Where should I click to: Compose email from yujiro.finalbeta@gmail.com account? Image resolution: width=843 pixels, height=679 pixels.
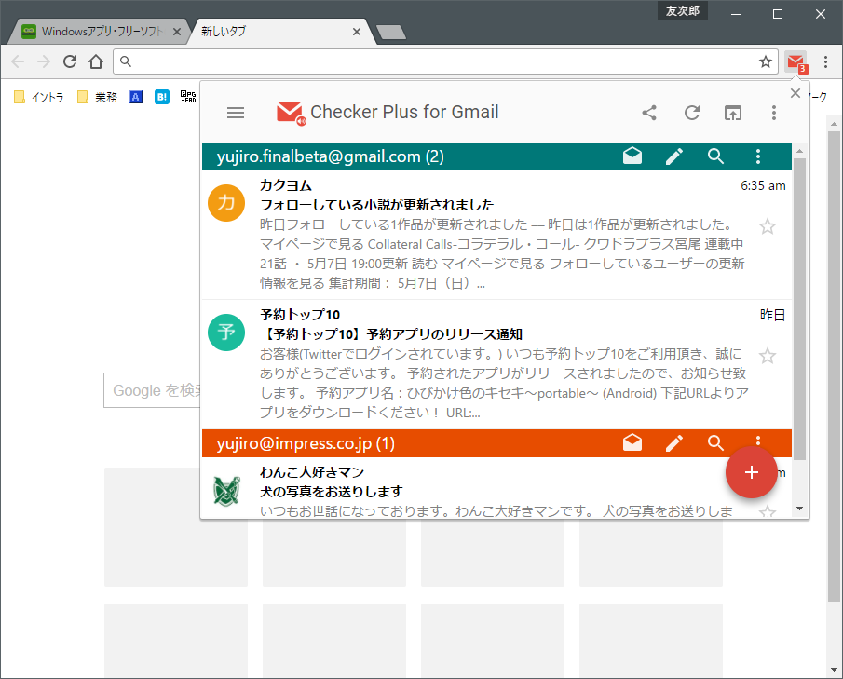673,156
